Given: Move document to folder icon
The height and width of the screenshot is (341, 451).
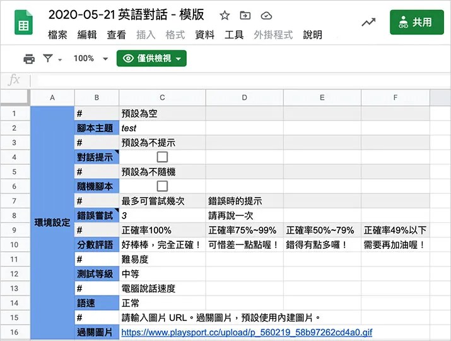Looking at the screenshot, I should click(x=245, y=15).
